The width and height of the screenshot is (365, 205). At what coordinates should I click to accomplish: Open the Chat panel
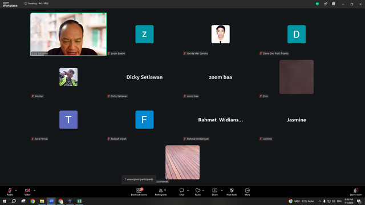pos(181,191)
